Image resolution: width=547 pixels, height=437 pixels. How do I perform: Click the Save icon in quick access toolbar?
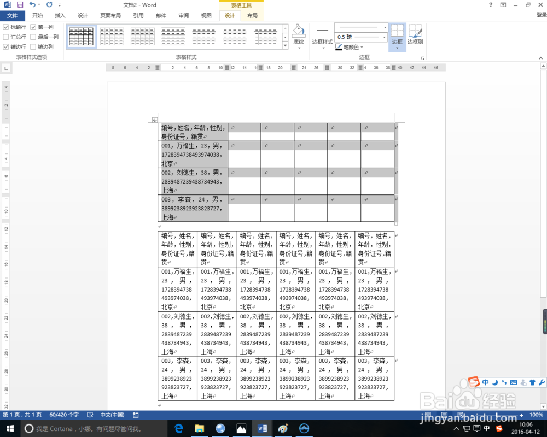point(20,5)
